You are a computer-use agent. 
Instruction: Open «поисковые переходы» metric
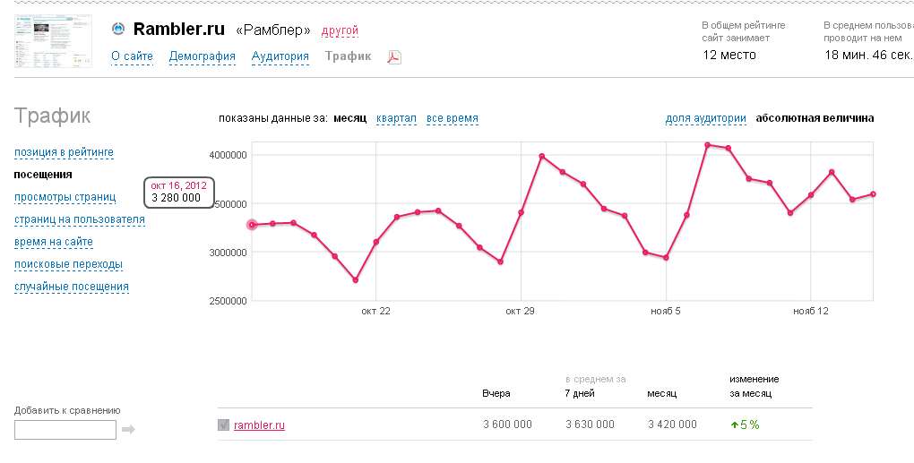pos(69,264)
